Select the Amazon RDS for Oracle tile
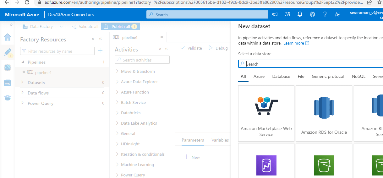Screen dimensions: 383x178 pos(324,113)
